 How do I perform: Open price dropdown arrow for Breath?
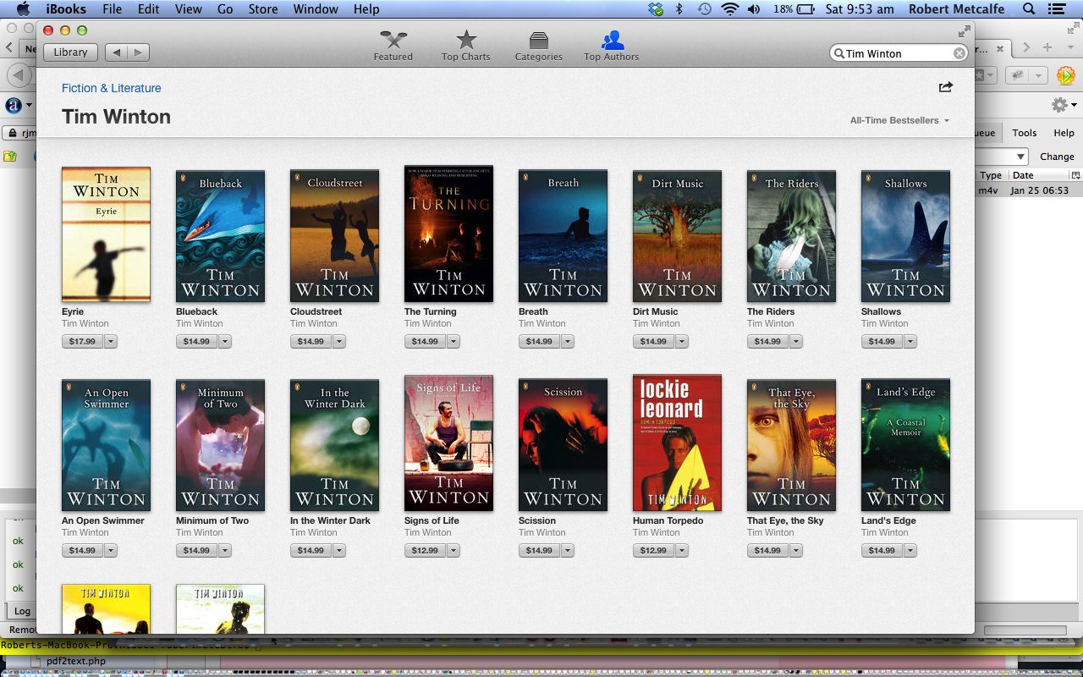[x=568, y=342]
